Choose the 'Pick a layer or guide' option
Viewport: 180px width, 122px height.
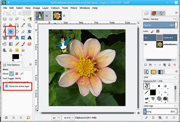[17, 82]
